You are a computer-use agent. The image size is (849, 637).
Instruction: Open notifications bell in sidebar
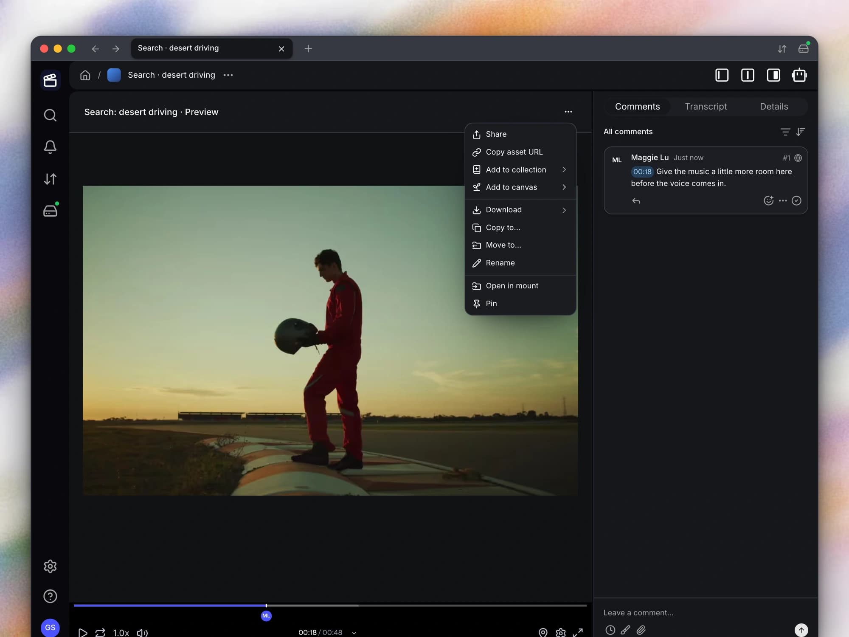point(50,147)
